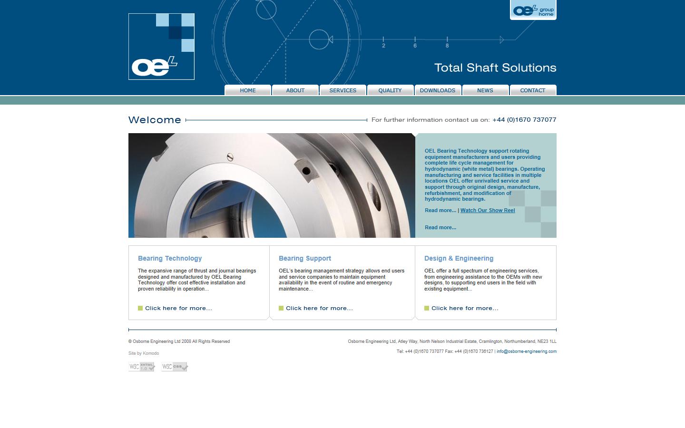Open the NEWS navigation tab
Image resolution: width=685 pixels, height=428 pixels.
click(x=485, y=90)
